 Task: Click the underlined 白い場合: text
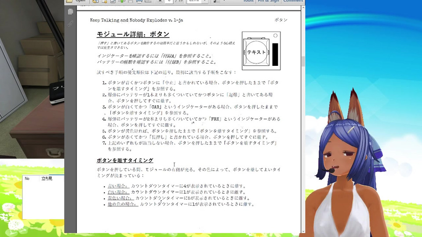coord(118,192)
